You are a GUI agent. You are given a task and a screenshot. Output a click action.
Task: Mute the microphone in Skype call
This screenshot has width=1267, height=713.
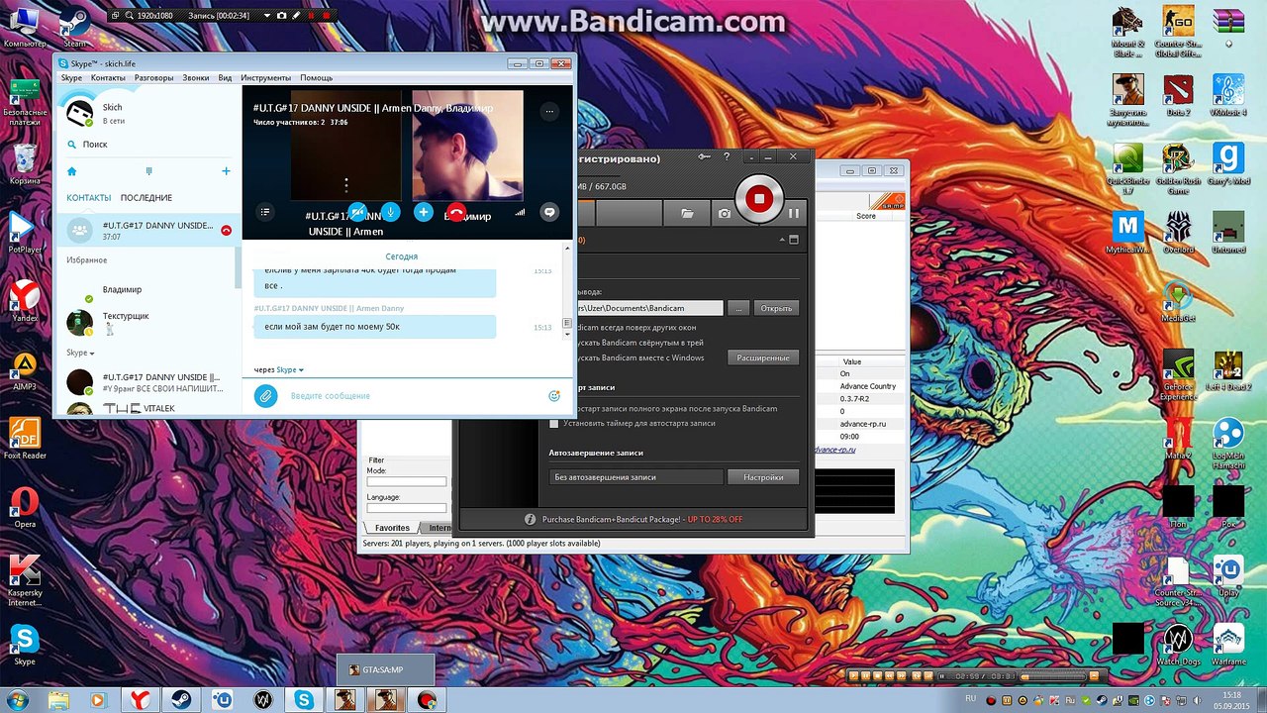tap(391, 212)
